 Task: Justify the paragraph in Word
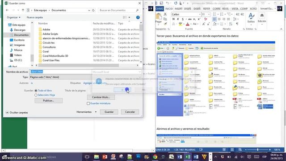(228, 19)
